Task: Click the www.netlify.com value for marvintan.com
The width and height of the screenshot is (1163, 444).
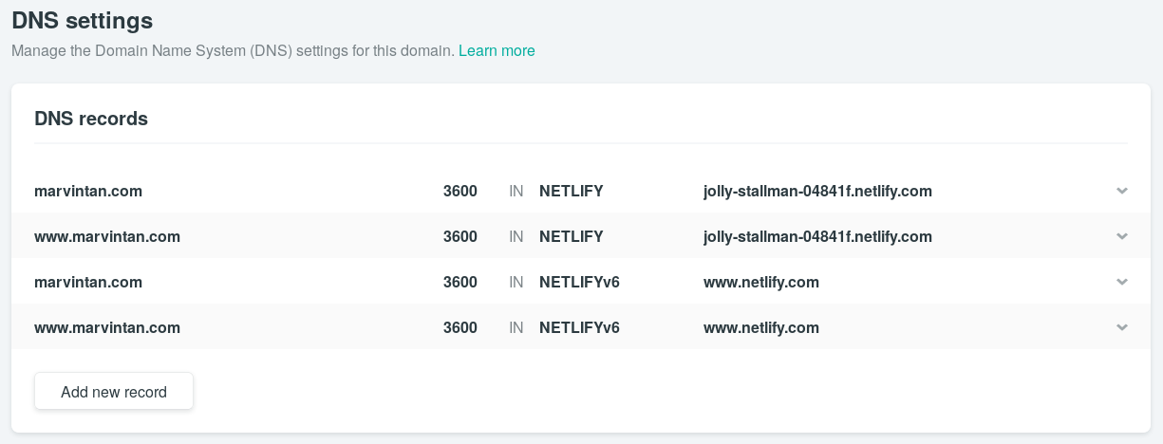Action: coord(760,282)
